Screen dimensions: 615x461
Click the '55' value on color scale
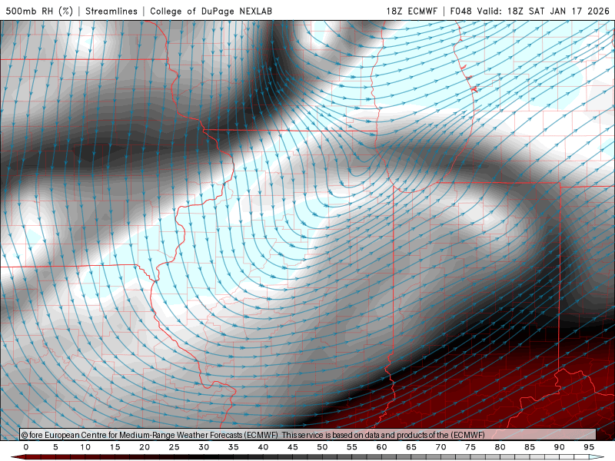pyautogui.click(x=352, y=447)
